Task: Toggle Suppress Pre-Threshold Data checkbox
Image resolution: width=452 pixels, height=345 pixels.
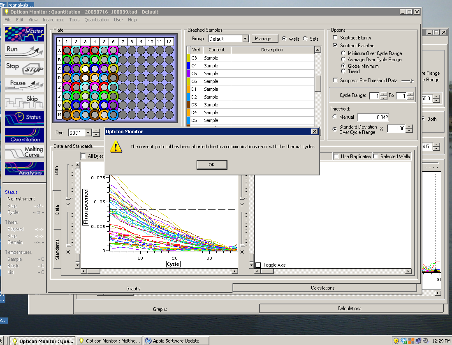Action: (335, 80)
